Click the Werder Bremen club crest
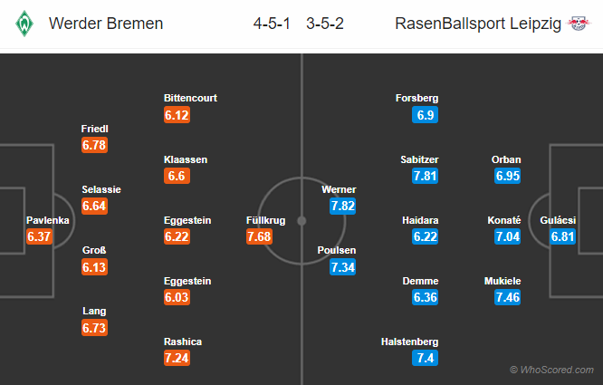The image size is (603, 385). point(22,24)
